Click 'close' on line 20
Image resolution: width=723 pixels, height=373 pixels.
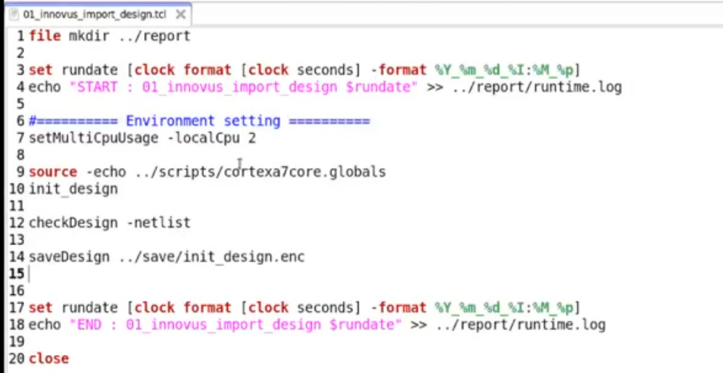(x=49, y=358)
